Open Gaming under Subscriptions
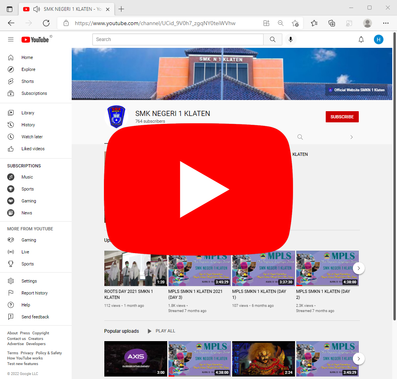The image size is (397, 379). pos(36,201)
